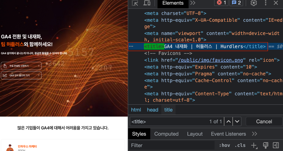
Task: Click the GA4 강의 들으러 가기 button
Action: [21, 75]
